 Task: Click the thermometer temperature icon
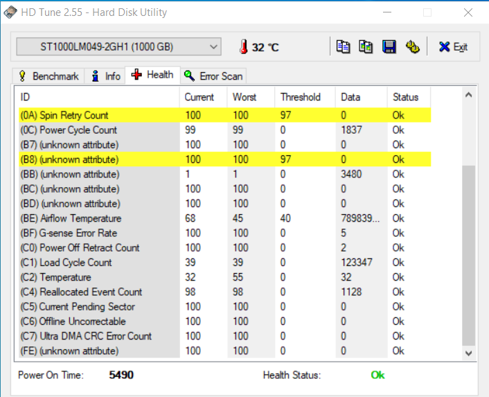click(244, 47)
